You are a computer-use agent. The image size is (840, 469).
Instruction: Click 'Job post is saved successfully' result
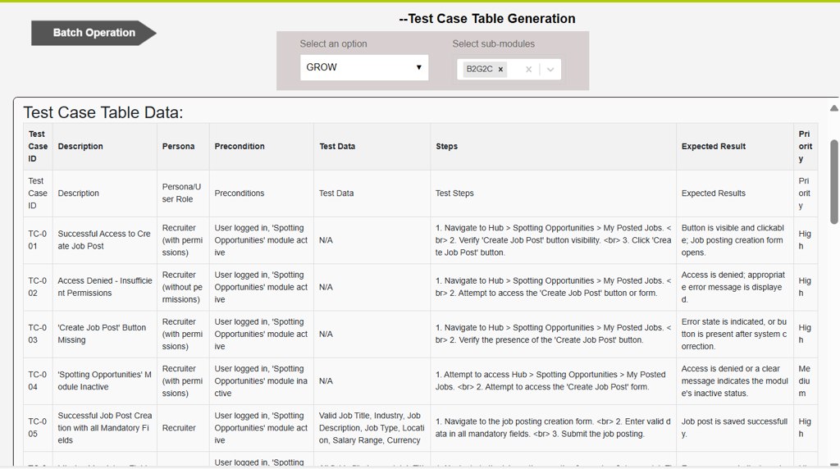(734, 428)
